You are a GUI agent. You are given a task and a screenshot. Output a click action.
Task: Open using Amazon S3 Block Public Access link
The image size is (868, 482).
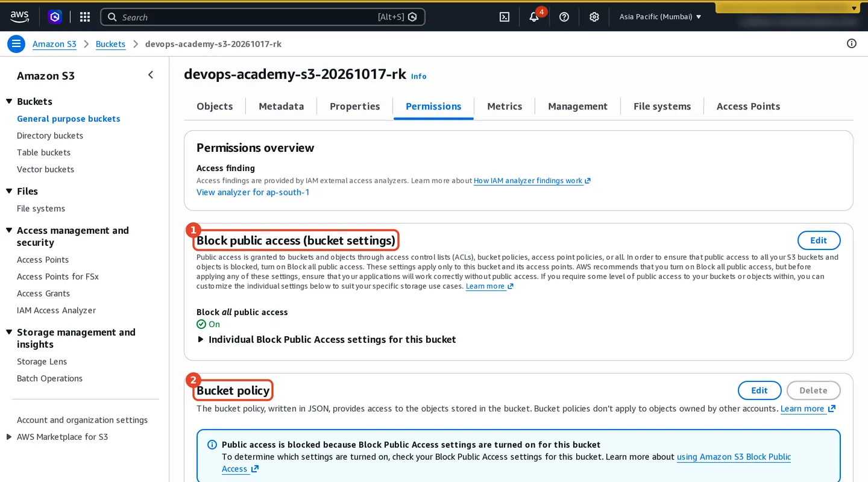point(734,457)
